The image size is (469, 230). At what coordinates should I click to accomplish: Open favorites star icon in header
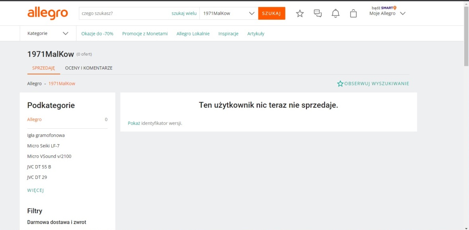pyautogui.click(x=300, y=14)
